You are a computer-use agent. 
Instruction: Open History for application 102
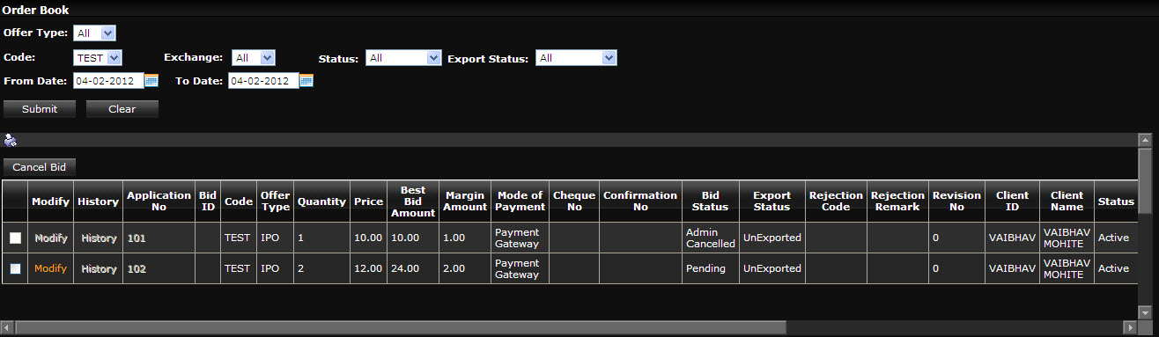(x=99, y=268)
